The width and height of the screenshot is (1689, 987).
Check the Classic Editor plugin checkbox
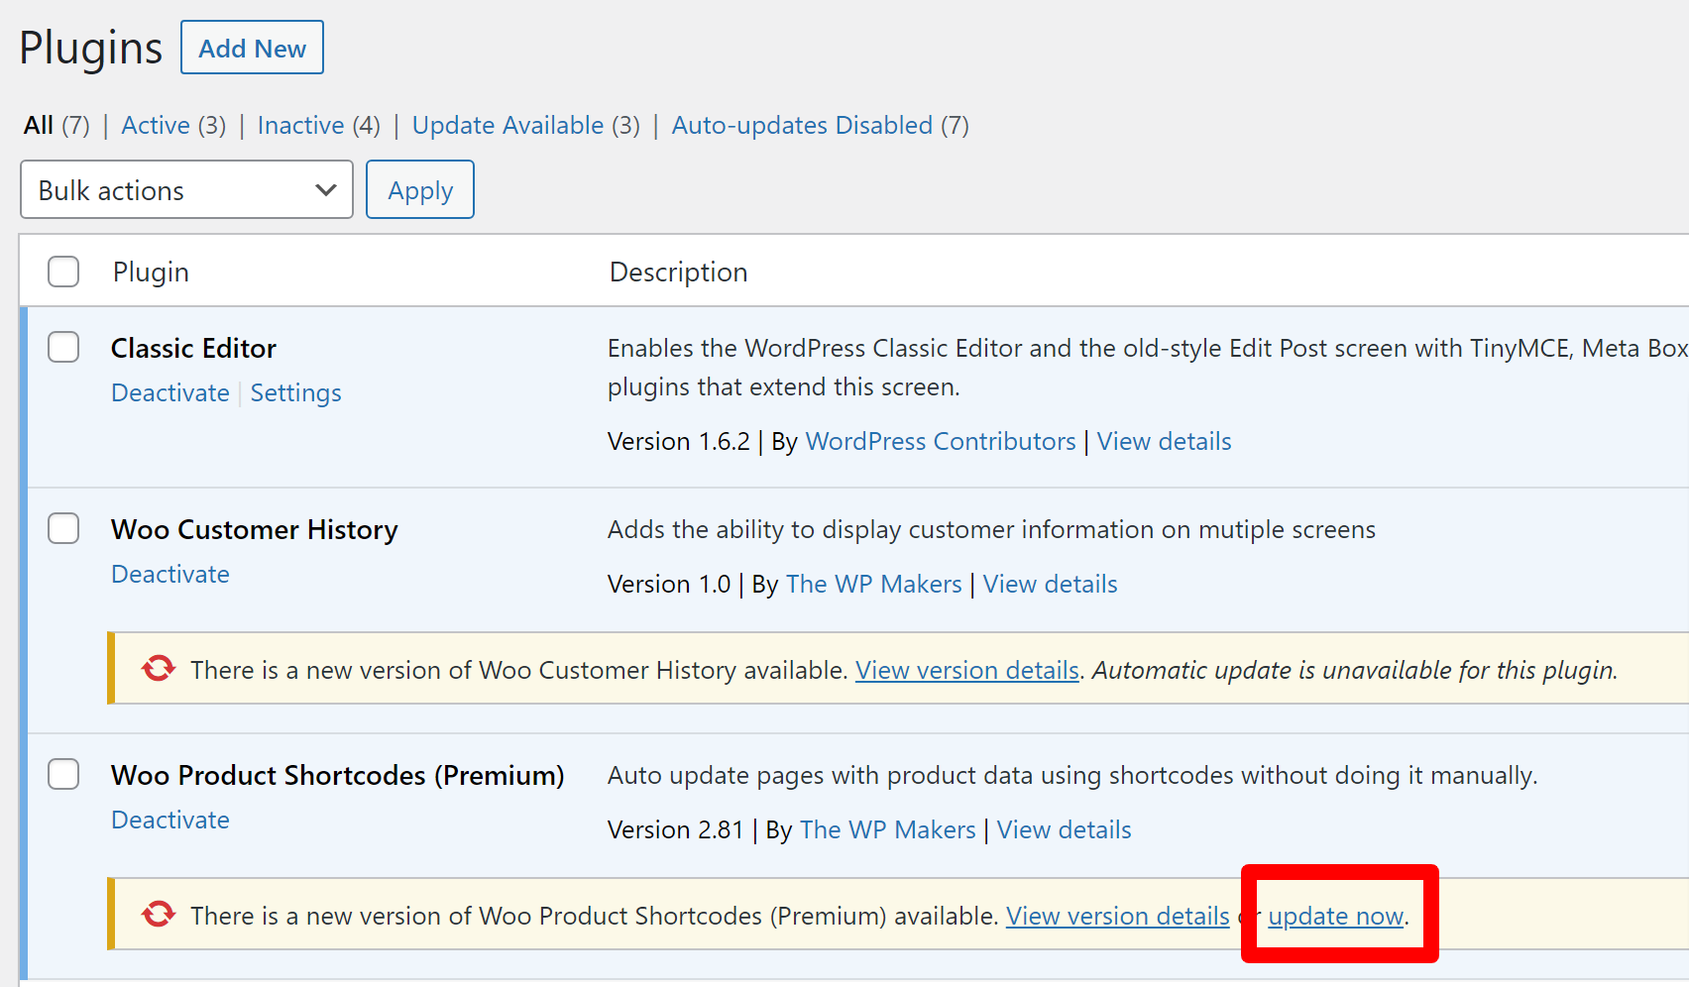point(63,347)
